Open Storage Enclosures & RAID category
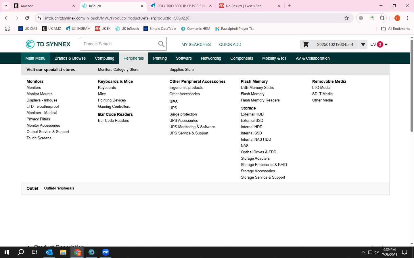Viewport: 414px width, 258px height. coord(264,165)
